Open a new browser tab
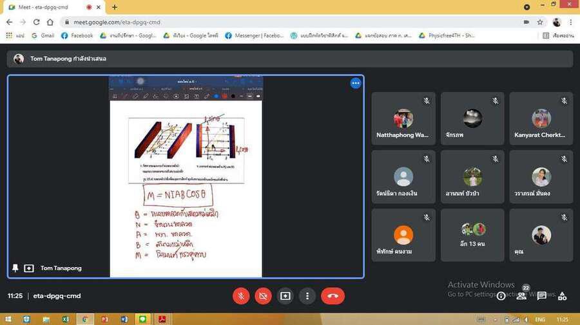 point(115,7)
